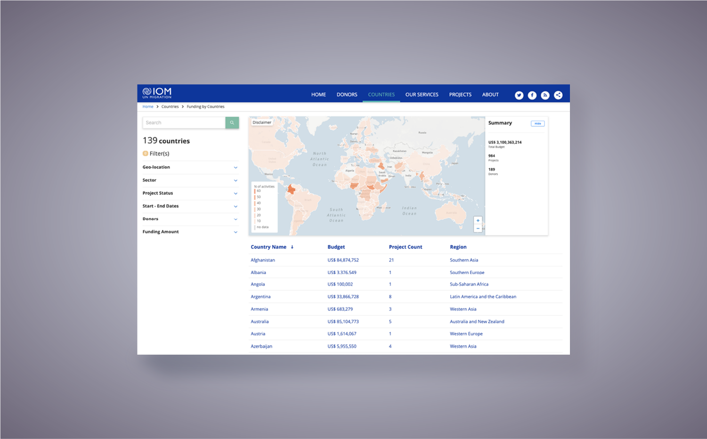Open the Australia country link

[x=260, y=322]
